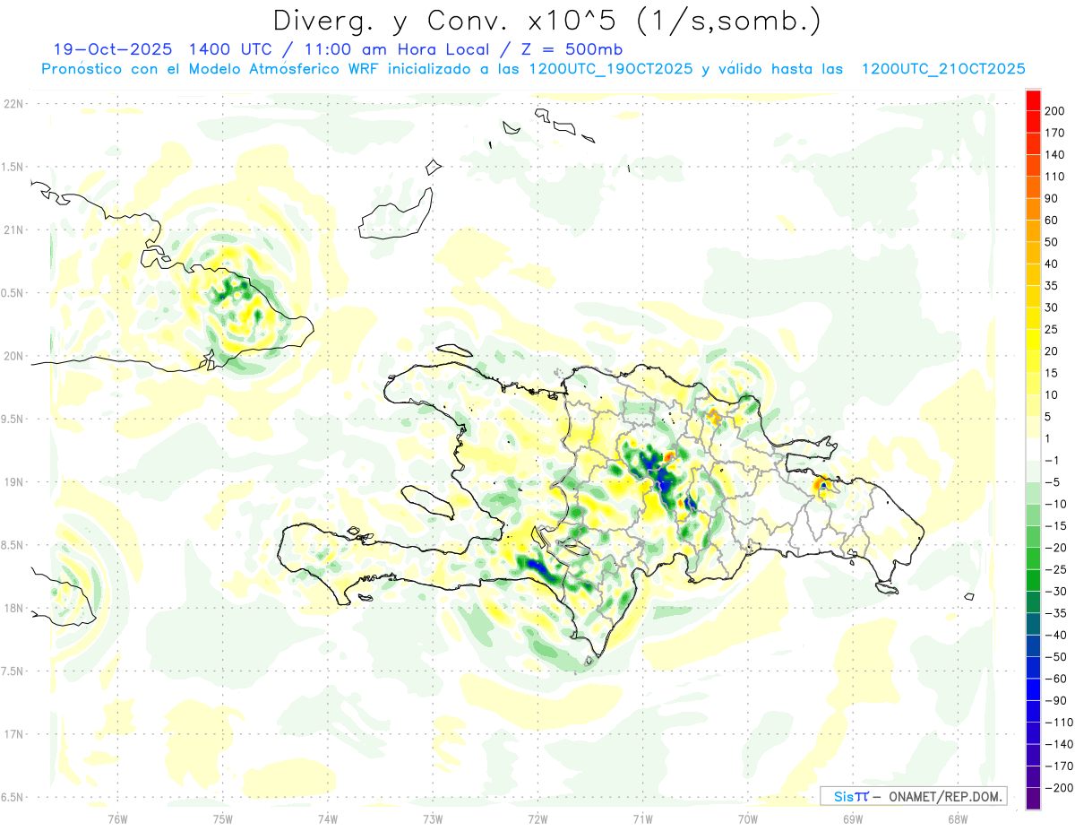Click the colorbar value '-200' at bottom
The width and height of the screenshot is (1075, 831).
pos(1060,787)
